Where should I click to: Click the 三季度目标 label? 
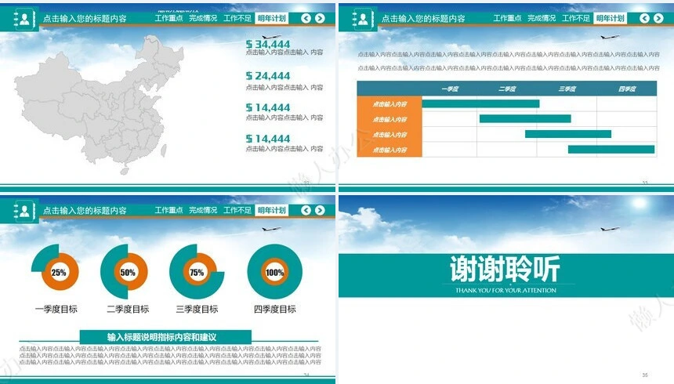click(197, 309)
